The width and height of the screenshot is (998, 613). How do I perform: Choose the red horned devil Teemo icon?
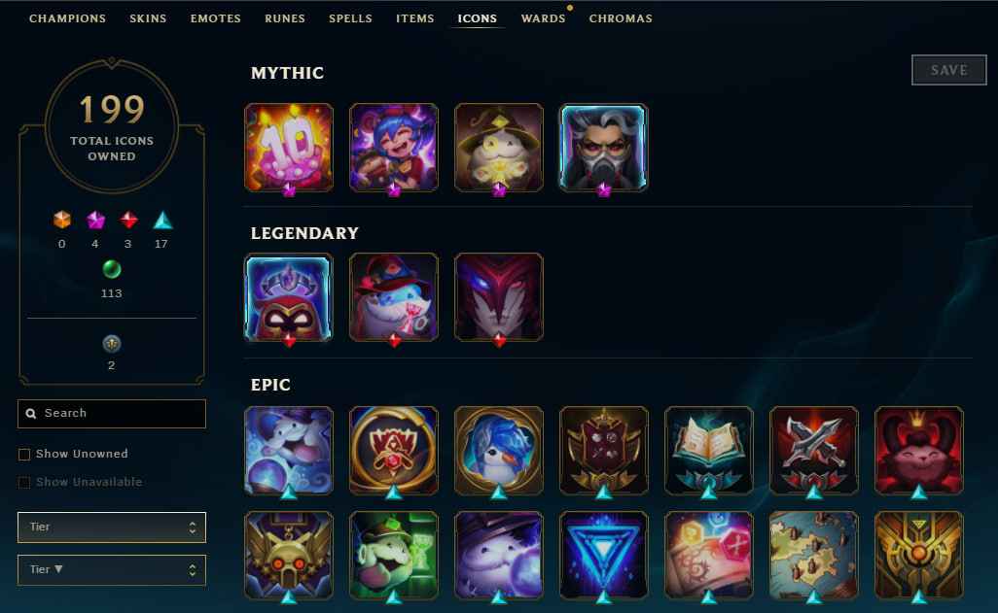click(x=918, y=450)
